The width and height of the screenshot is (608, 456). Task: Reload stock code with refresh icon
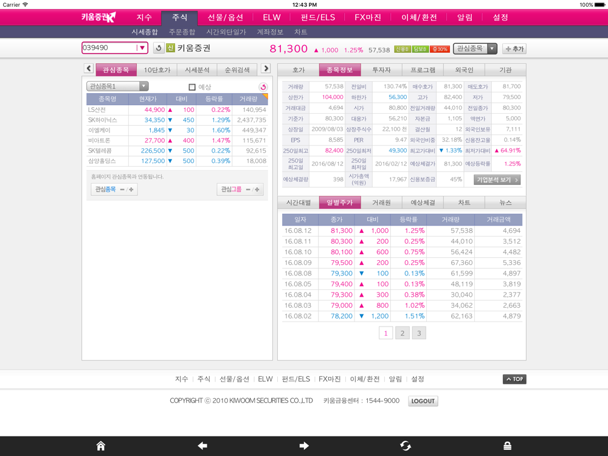point(158,48)
